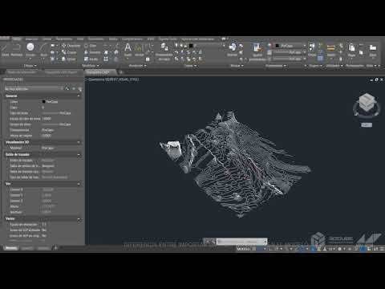The image size is (385, 289).
Task: Switch to the Anotar ribbon tab
Action: click(47, 39)
